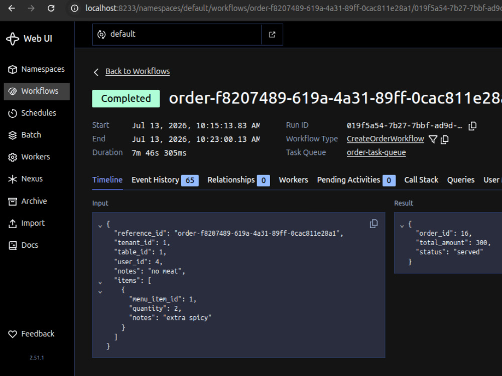This screenshot has height=376, width=502.
Task: Click the Nexus asterisk icon
Action: [13, 179]
